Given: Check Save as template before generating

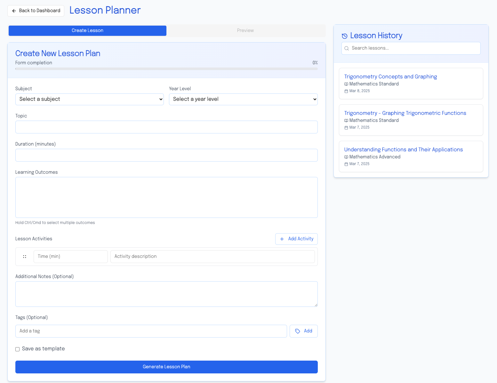Looking at the screenshot, I should click(x=17, y=349).
